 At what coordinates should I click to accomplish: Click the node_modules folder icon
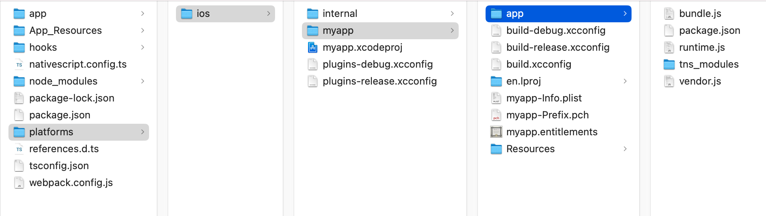[x=19, y=81]
